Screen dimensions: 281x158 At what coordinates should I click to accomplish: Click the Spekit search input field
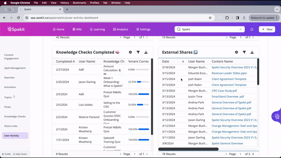[209, 29]
